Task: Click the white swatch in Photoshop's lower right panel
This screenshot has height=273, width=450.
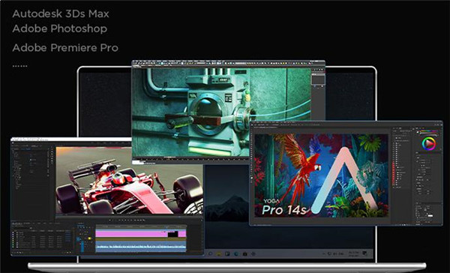Action: pyautogui.click(x=430, y=215)
